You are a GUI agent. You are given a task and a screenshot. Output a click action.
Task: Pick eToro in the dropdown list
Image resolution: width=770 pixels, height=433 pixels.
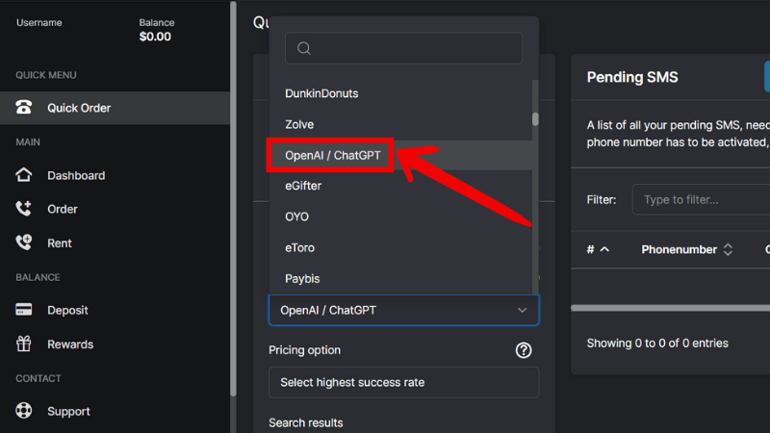tap(400, 247)
